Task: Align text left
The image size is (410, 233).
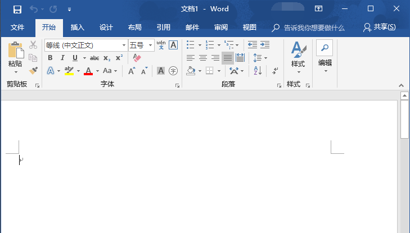Action: (x=191, y=58)
